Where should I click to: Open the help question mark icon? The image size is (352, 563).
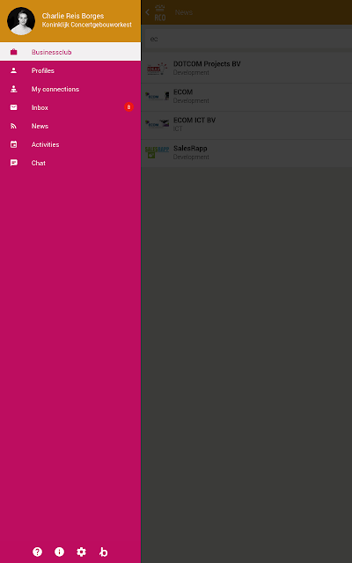coord(37,552)
